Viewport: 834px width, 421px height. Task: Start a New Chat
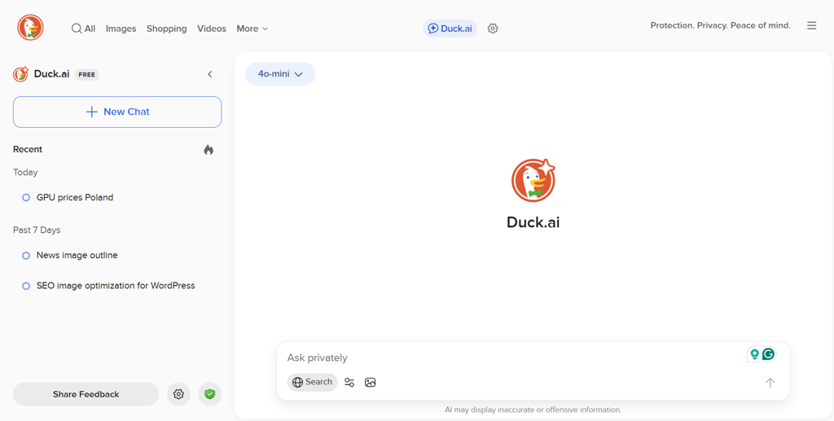pos(117,112)
